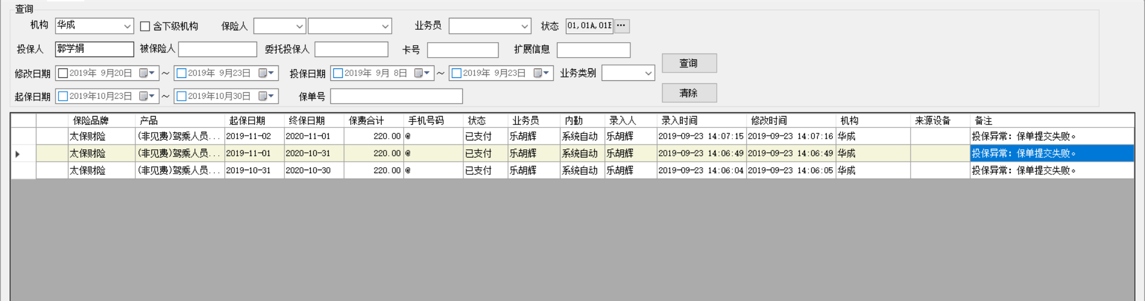Image resolution: width=1145 pixels, height=301 pixels.
Task: Sort by 手机号码 column header
Action: (433, 121)
